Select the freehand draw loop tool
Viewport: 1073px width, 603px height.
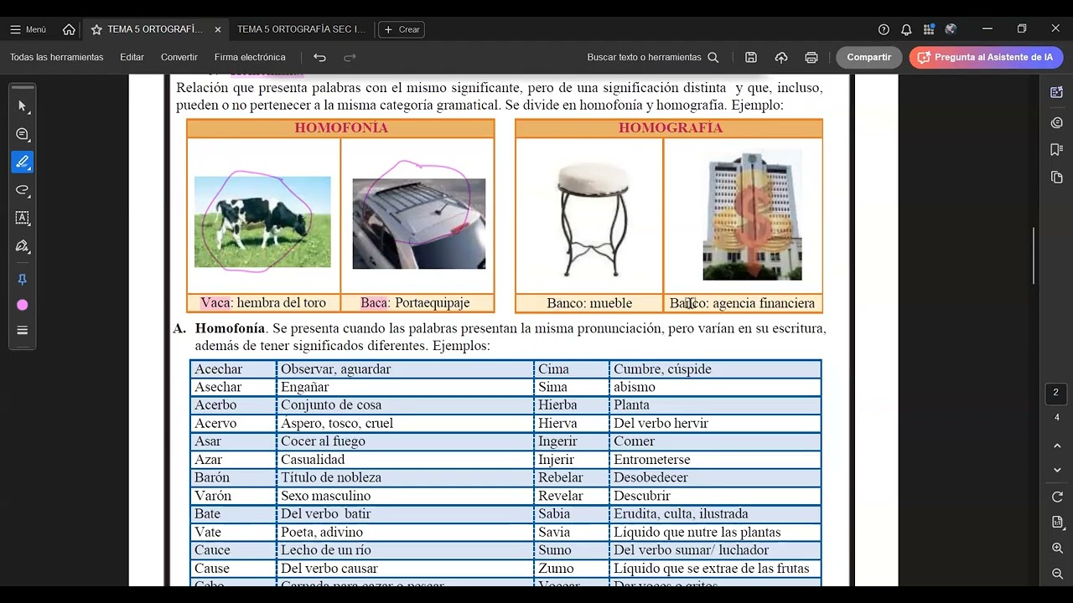[x=23, y=190]
